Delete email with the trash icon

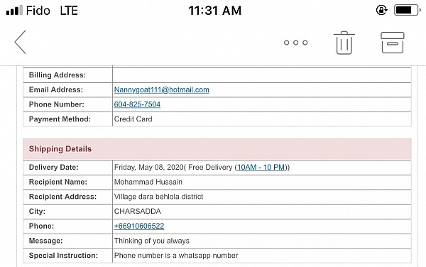(x=344, y=43)
